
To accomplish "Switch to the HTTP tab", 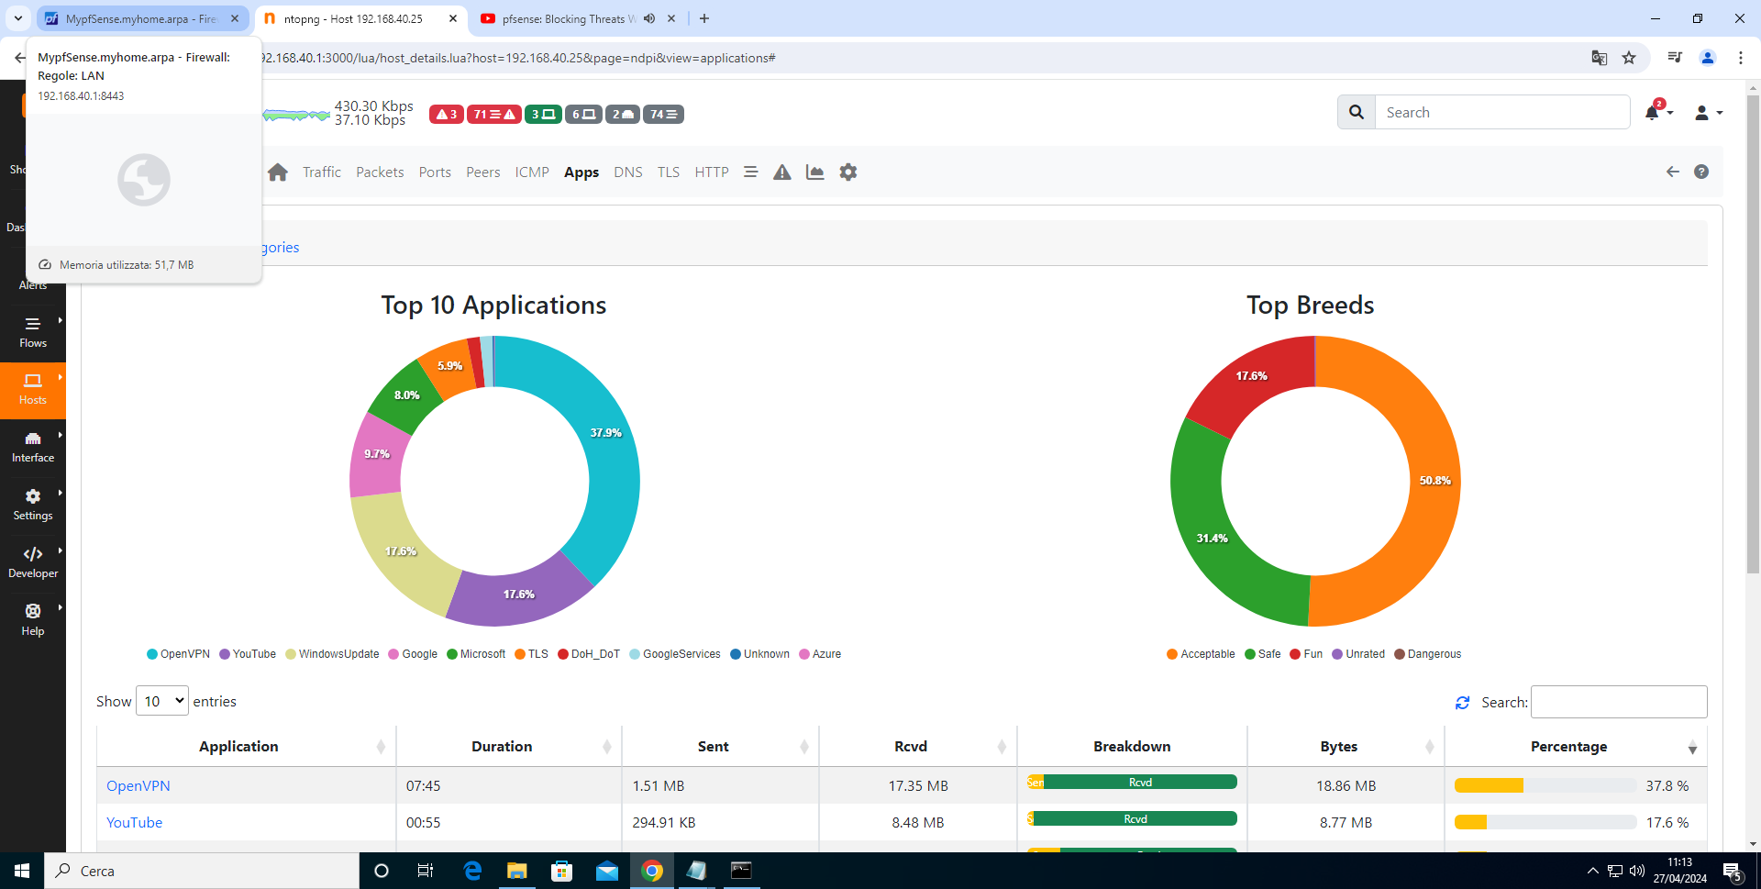I will (712, 172).
